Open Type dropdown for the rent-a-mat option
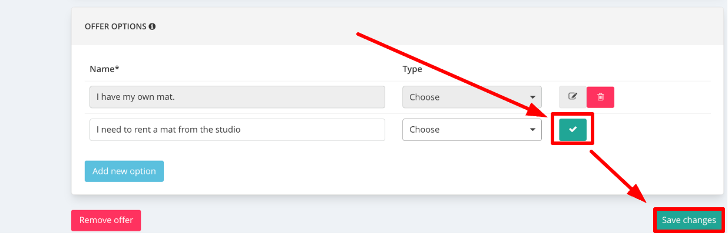This screenshot has height=236, width=728. 472,130
